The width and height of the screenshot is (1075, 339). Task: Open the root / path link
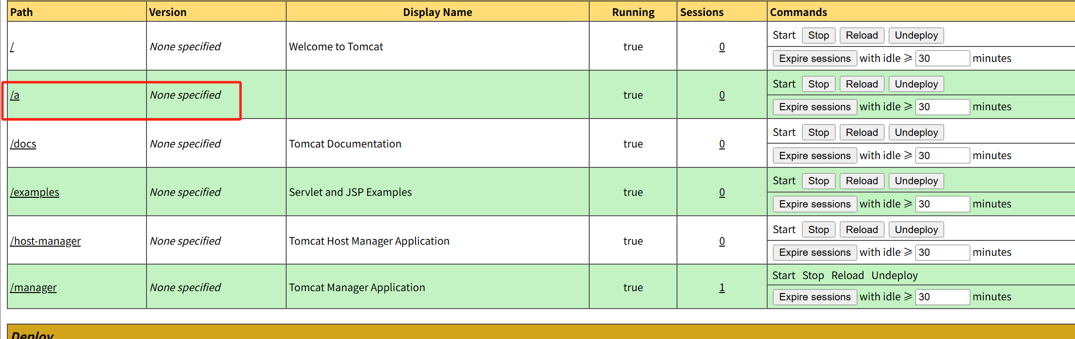coord(12,47)
